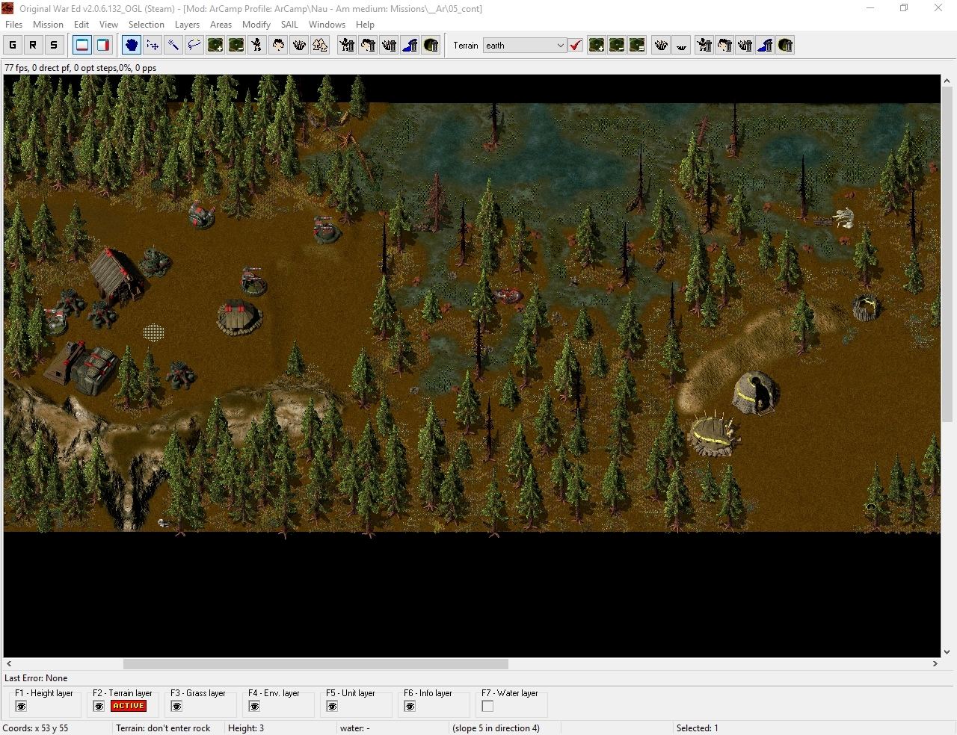The height and width of the screenshot is (735, 957).
Task: Click terrain minus icon right of red checkmark
Action: tap(617, 46)
